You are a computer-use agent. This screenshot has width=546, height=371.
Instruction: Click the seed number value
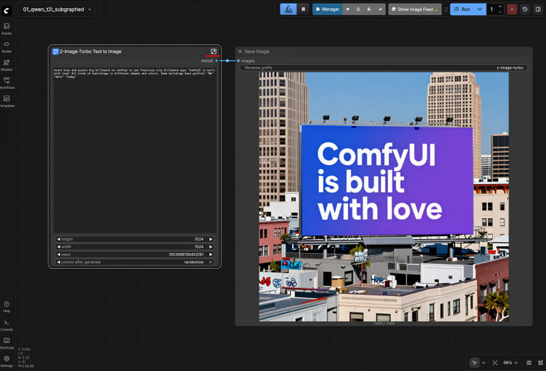(x=186, y=254)
